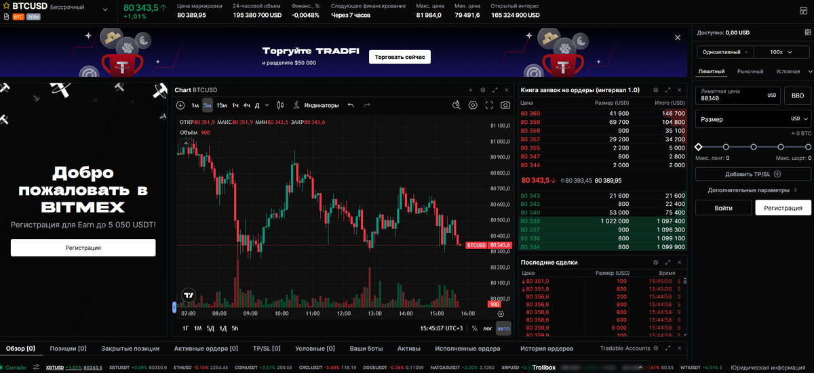Image resolution: width=814 pixels, height=373 pixels.
Task: Expand Дополнительные параметры section
Action: coord(753,190)
